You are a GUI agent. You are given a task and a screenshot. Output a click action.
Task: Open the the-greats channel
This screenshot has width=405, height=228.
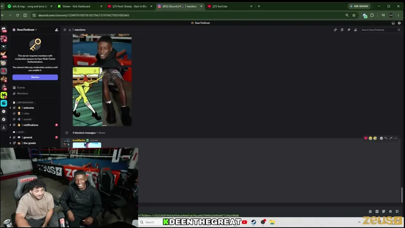pos(35,143)
